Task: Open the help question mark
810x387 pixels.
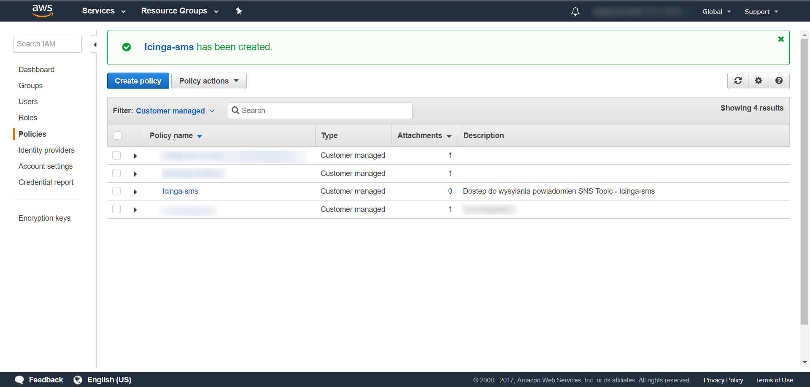Action: click(779, 81)
